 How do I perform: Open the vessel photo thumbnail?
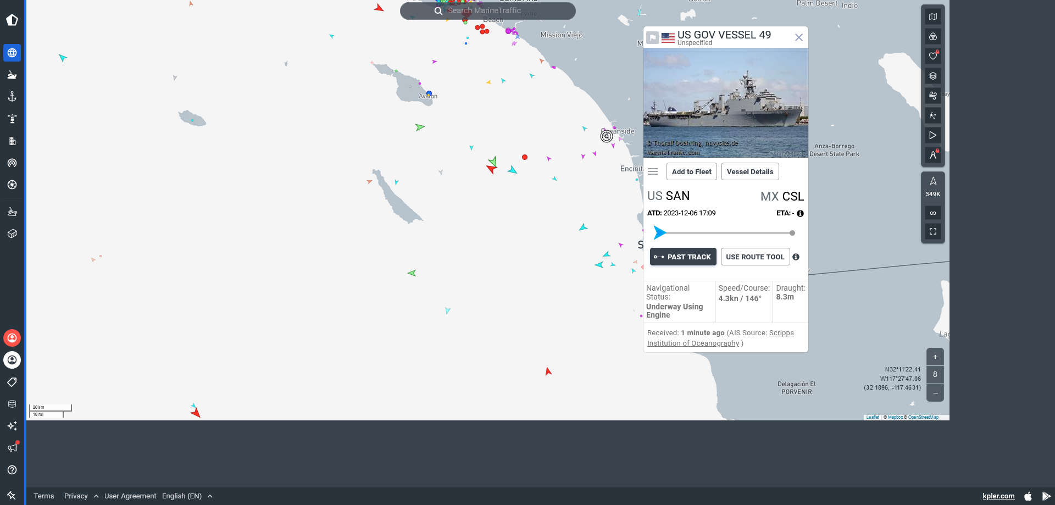(726, 103)
